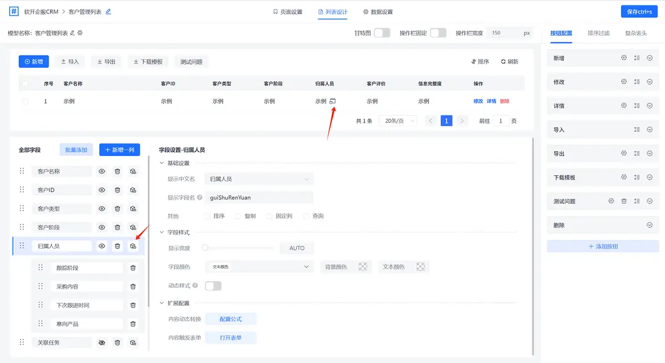Expand the 新增 button config chevron
This screenshot has width=665, height=363.
(649, 58)
